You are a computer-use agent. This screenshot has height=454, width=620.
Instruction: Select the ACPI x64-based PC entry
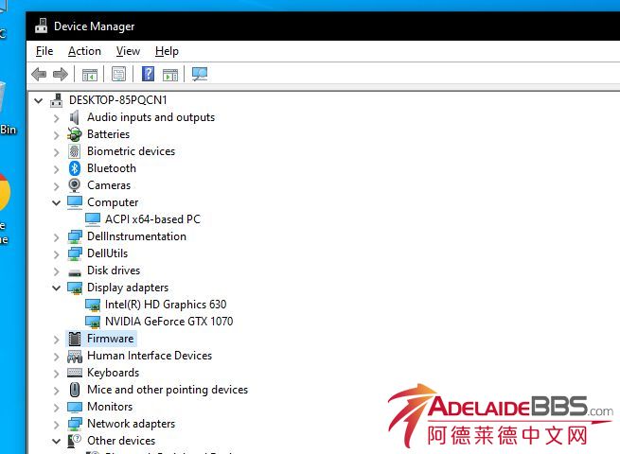[x=152, y=219]
